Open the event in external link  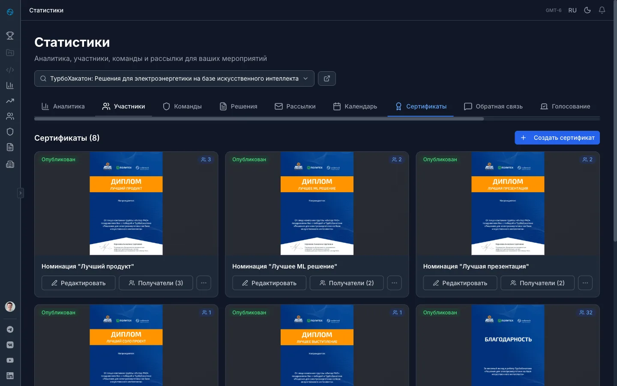[326, 78]
